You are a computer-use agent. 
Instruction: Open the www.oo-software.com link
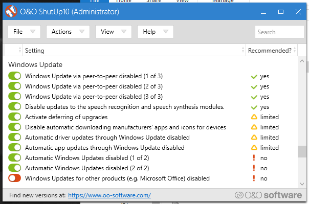click(109, 195)
